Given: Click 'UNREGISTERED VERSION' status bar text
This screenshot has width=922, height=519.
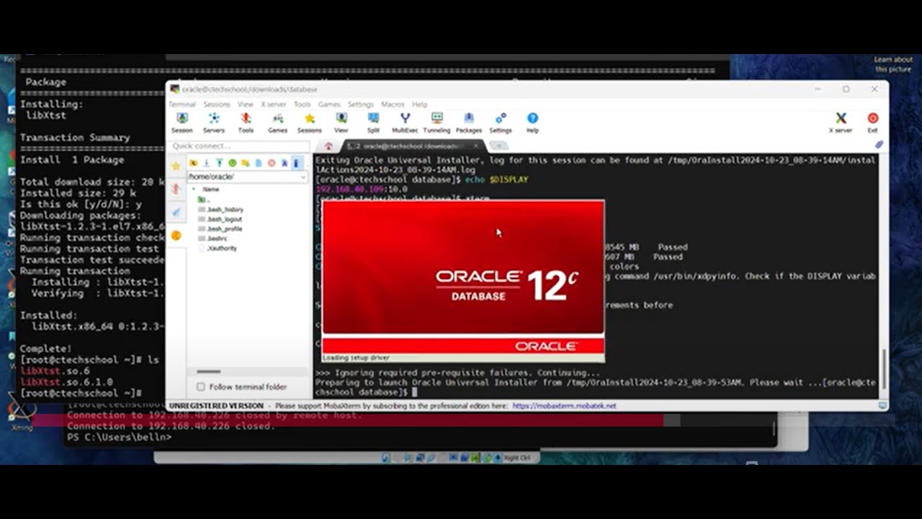Looking at the screenshot, I should (215, 406).
